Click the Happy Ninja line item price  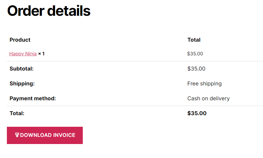[195, 54]
